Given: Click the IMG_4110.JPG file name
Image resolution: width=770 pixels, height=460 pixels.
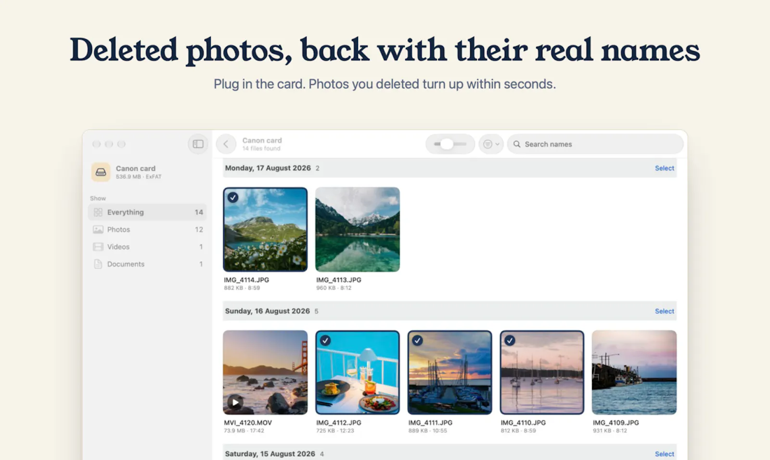Looking at the screenshot, I should point(523,423).
